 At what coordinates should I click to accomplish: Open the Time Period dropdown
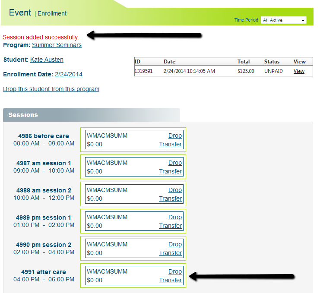(x=283, y=20)
